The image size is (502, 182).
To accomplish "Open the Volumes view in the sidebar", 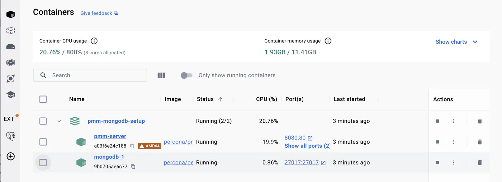I will point(11,47).
